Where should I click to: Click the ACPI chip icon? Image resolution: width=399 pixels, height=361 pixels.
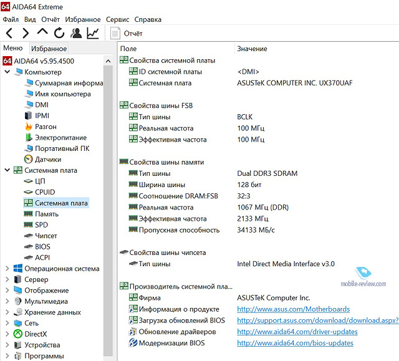(x=28, y=258)
